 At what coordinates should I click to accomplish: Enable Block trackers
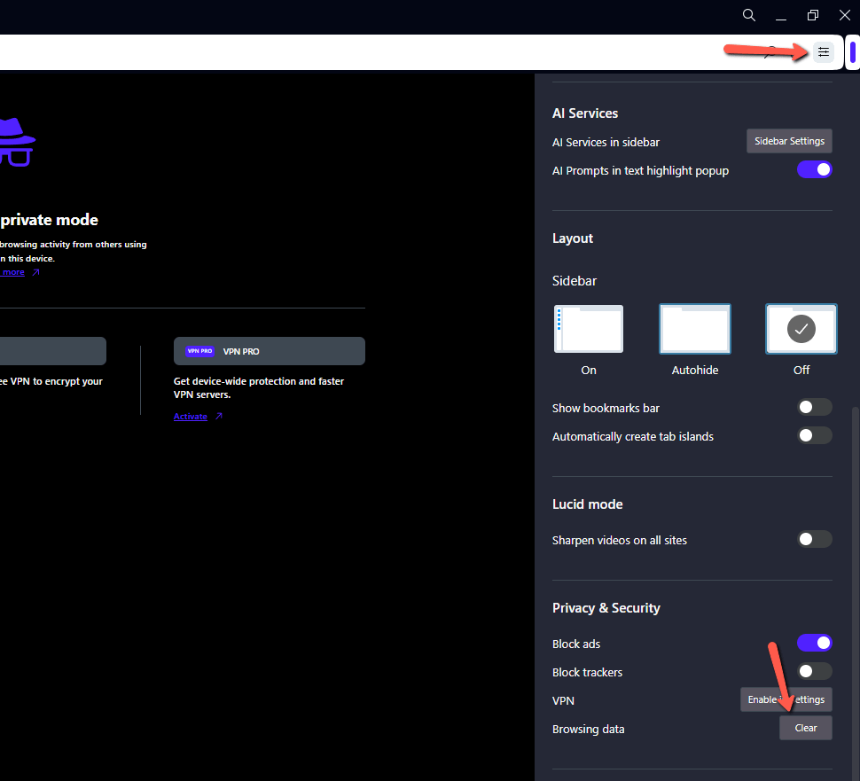[x=813, y=671]
